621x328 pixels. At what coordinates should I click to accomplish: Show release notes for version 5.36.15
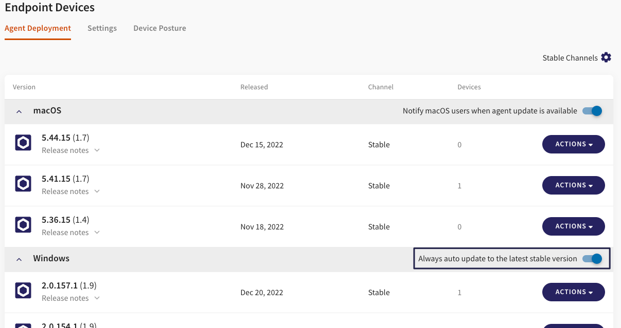click(x=70, y=233)
